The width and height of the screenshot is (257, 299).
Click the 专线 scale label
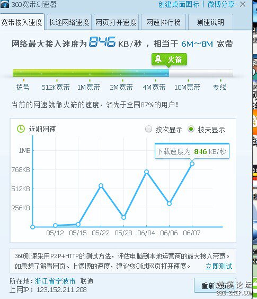tap(219, 87)
